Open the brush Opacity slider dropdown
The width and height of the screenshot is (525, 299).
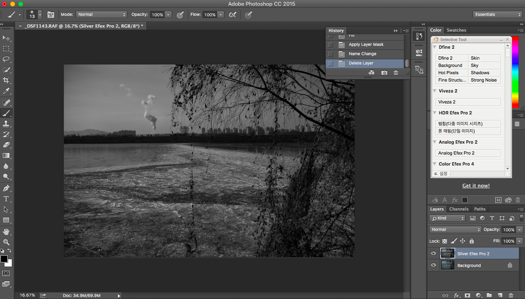pos(168,15)
